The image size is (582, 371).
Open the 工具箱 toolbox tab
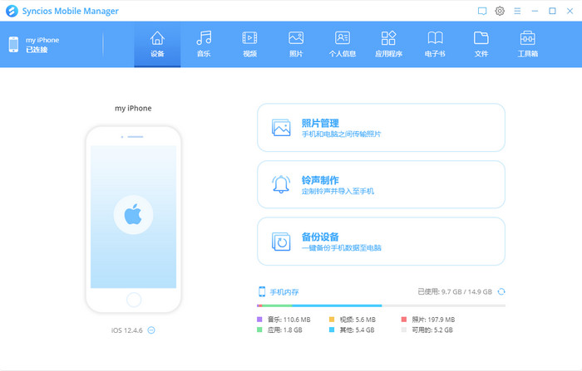tap(527, 45)
